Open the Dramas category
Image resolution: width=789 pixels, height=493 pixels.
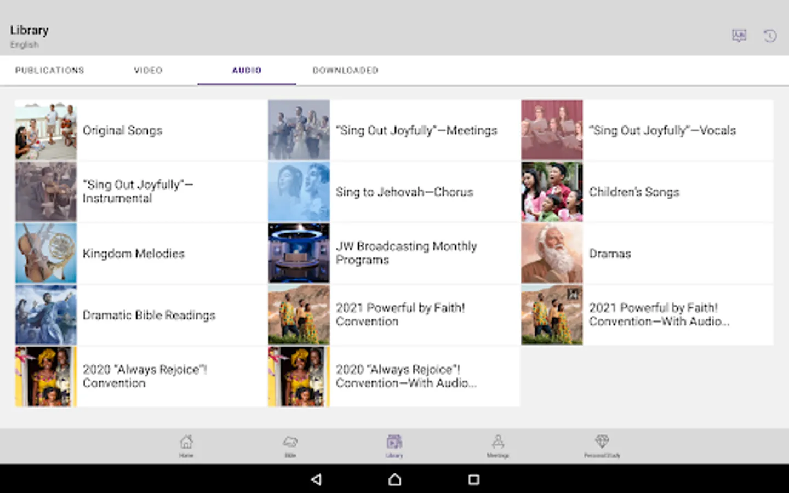click(647, 253)
